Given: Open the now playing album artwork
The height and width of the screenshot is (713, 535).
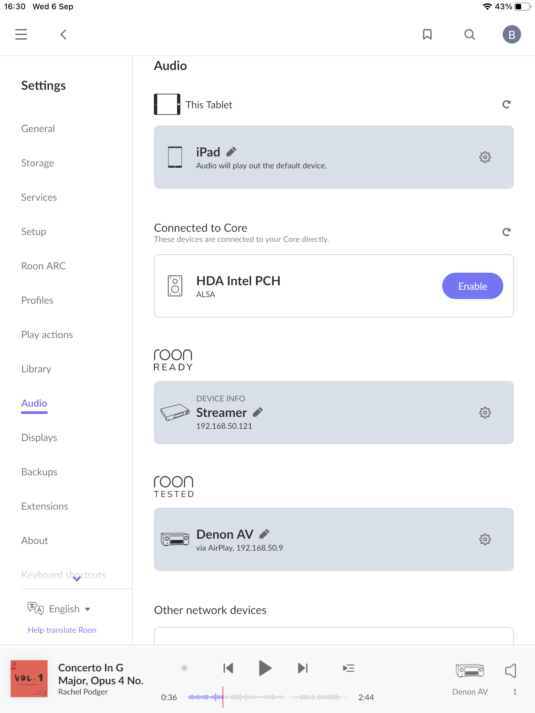Looking at the screenshot, I should click(x=29, y=679).
